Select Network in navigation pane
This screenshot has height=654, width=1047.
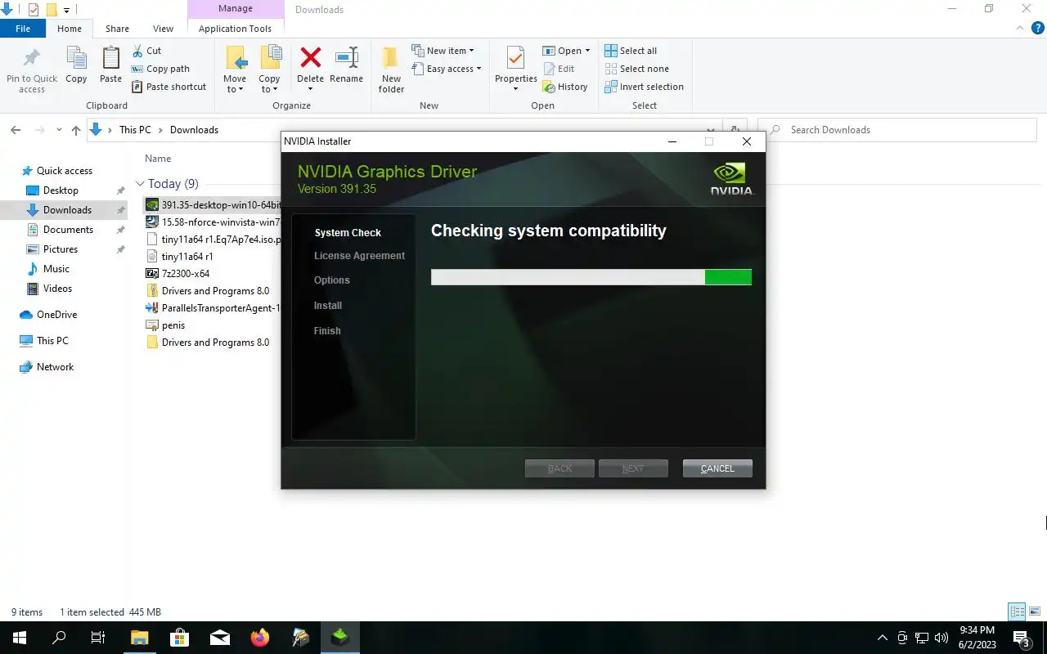[55, 367]
